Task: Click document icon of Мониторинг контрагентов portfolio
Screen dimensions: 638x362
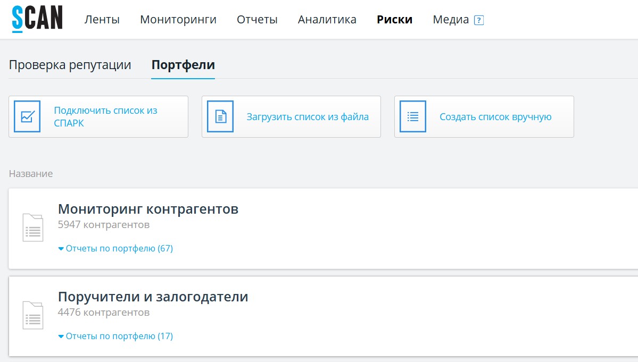Action: coord(32,228)
